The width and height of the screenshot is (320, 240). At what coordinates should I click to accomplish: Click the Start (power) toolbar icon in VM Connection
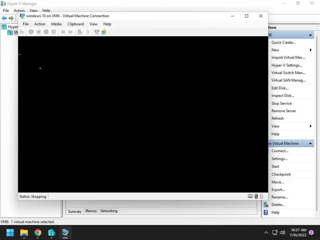[31, 32]
